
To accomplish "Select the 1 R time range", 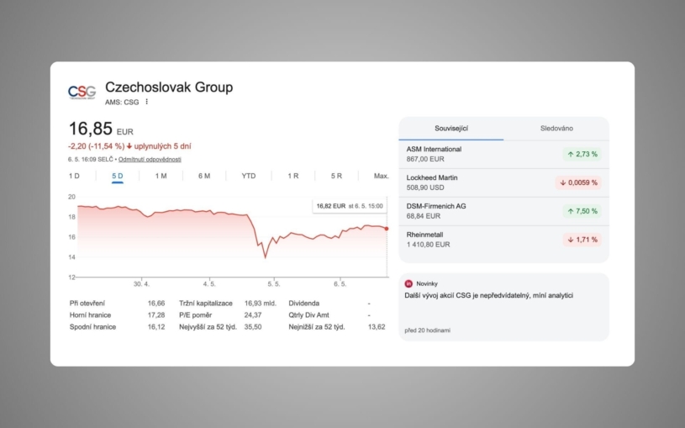I will (293, 176).
